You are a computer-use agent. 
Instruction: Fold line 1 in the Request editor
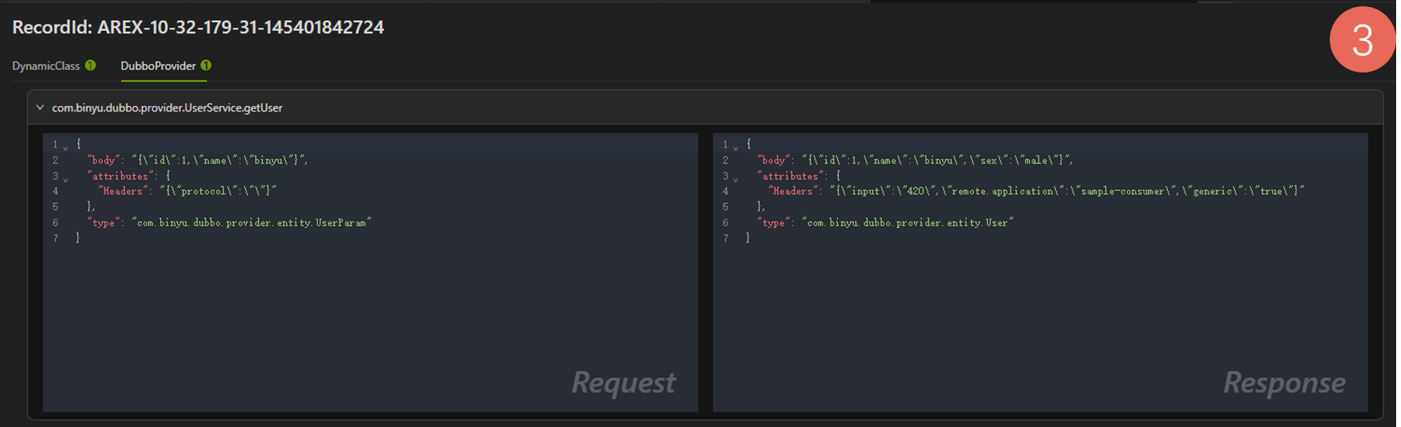tap(66, 147)
